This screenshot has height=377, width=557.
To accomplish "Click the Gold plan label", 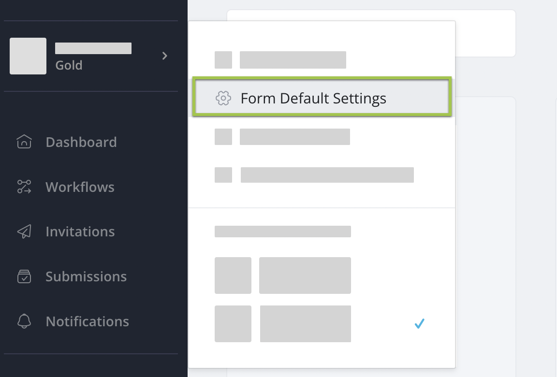I will tap(69, 65).
